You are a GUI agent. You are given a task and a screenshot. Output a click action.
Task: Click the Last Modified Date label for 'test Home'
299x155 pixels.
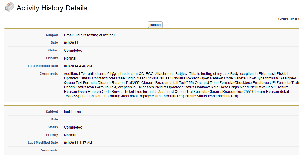43,143
